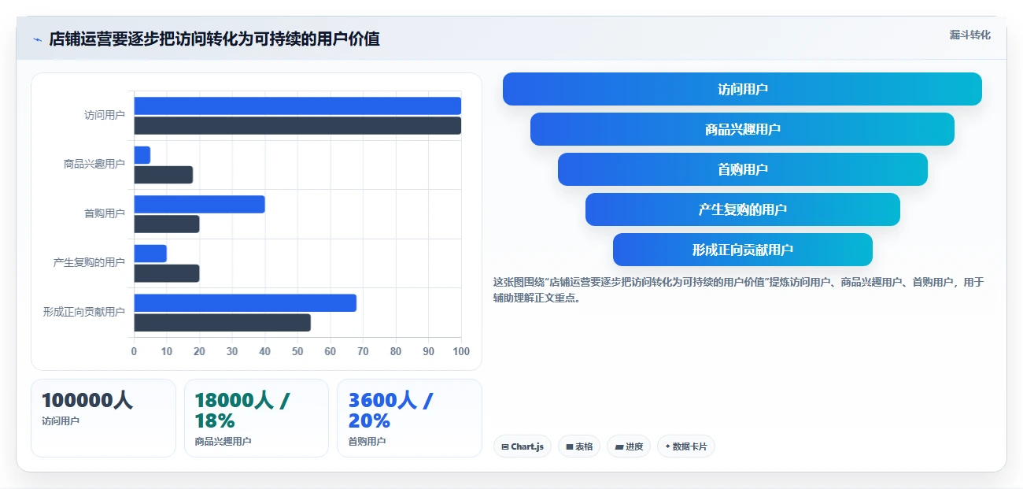Click the 商品兴趣用户 funnel stage
The image size is (1023, 489).
[742, 129]
